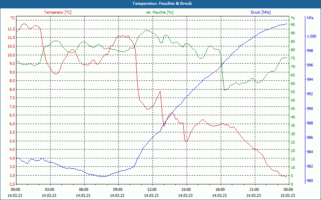The width and height of the screenshot is (321, 200).
Task: Click the blue 'hPa' unit label
Action: [310, 18]
